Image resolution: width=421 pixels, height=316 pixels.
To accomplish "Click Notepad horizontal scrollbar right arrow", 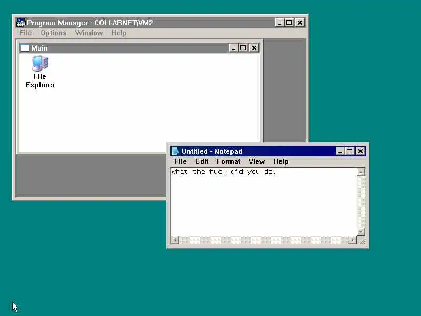I will (352, 240).
